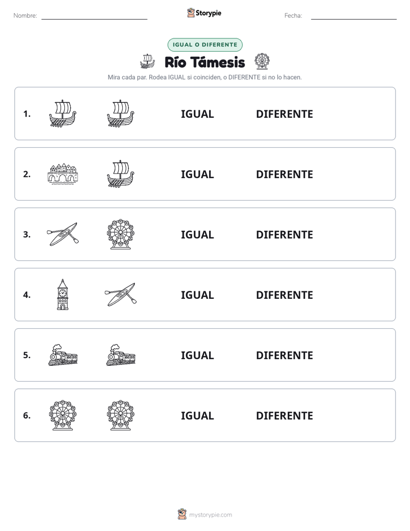Screen dimensions: 410x531
Task: Click the first steam train in row 5
Action: [63, 355]
